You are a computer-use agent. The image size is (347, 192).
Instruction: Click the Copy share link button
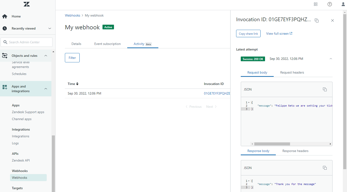[248, 33]
